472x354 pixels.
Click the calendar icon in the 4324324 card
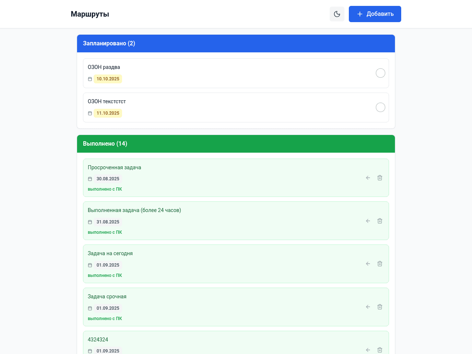point(90,351)
